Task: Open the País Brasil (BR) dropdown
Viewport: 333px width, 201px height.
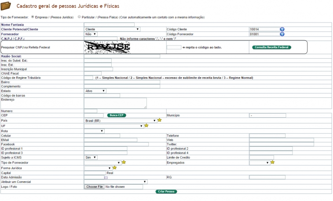Action: tap(121, 121)
